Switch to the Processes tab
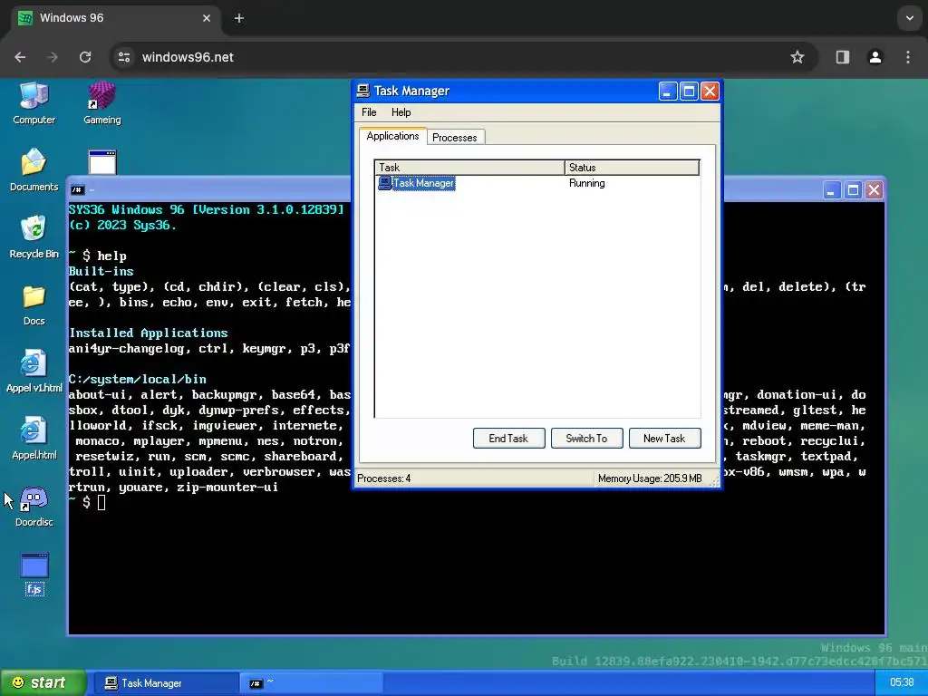Viewport: 928px width, 696px height. (x=455, y=138)
